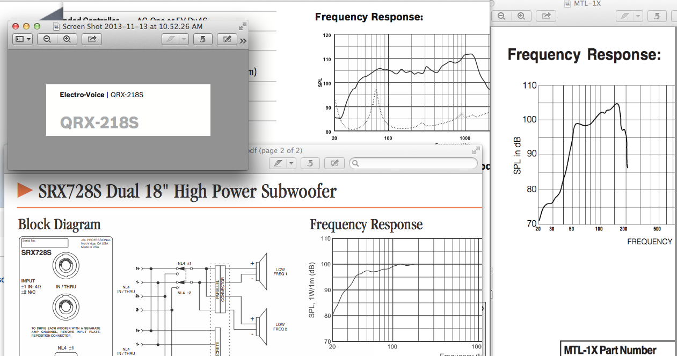Click FREQUENCY axis label in MTL-1X graph
The image size is (677, 356).
pyautogui.click(x=650, y=242)
